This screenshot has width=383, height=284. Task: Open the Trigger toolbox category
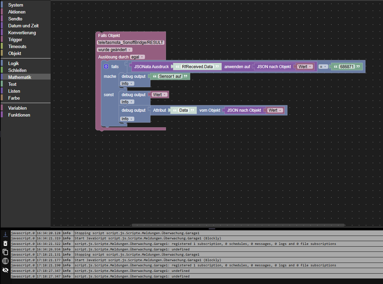click(x=25, y=39)
